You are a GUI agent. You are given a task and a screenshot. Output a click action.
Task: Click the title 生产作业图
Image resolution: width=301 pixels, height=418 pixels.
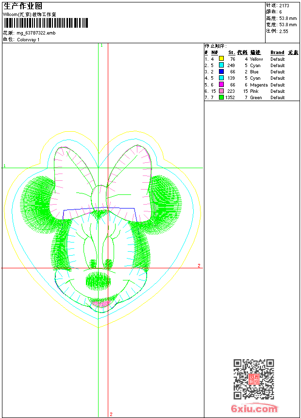(x=23, y=6)
